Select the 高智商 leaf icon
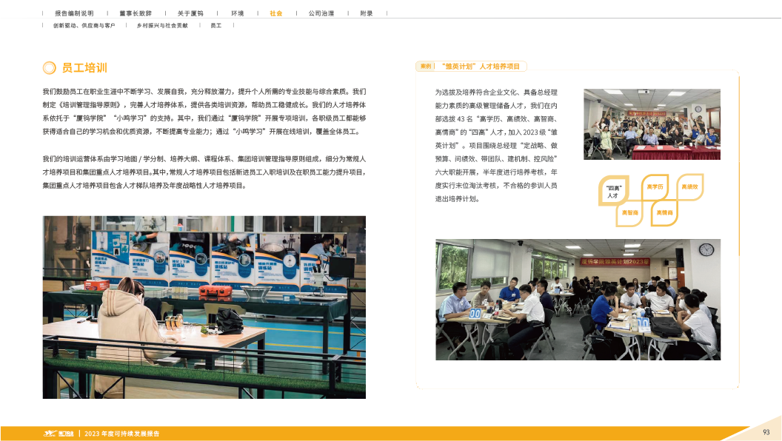The image size is (782, 441). pos(630,212)
